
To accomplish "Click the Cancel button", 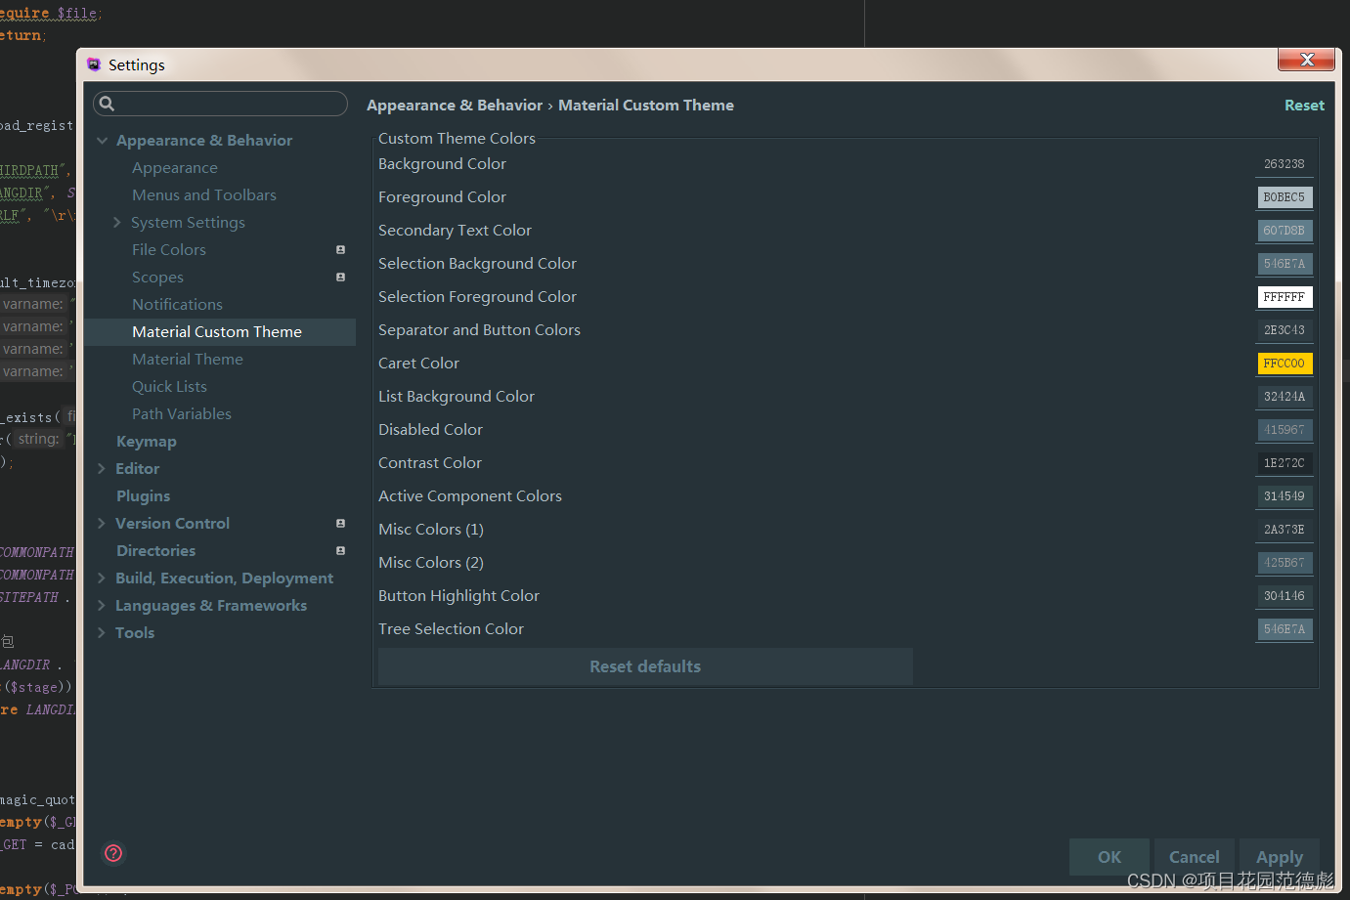I will 1195,857.
